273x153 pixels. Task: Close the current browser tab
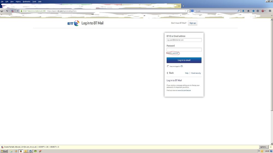179,6
